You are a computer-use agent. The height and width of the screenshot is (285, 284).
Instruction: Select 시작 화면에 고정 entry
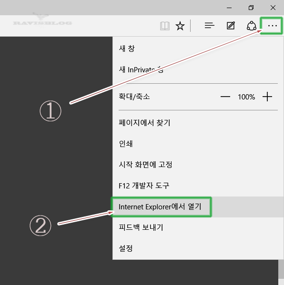(198, 165)
